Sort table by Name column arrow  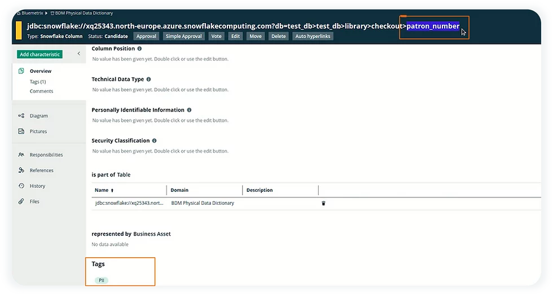point(112,190)
